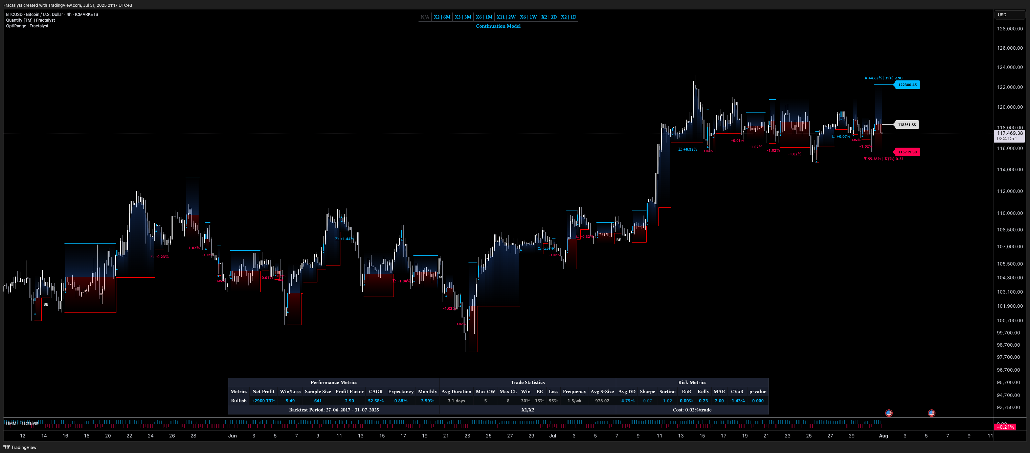1030x453 pixels.
Task: Click the Sharpe column header
Action: click(647, 392)
